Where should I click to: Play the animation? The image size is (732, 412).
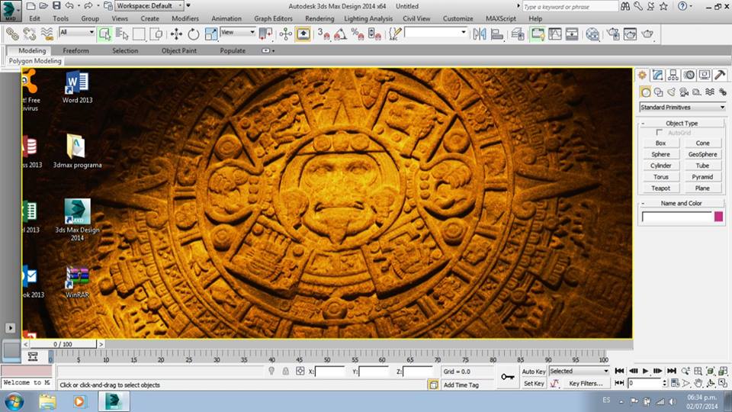[645, 371]
